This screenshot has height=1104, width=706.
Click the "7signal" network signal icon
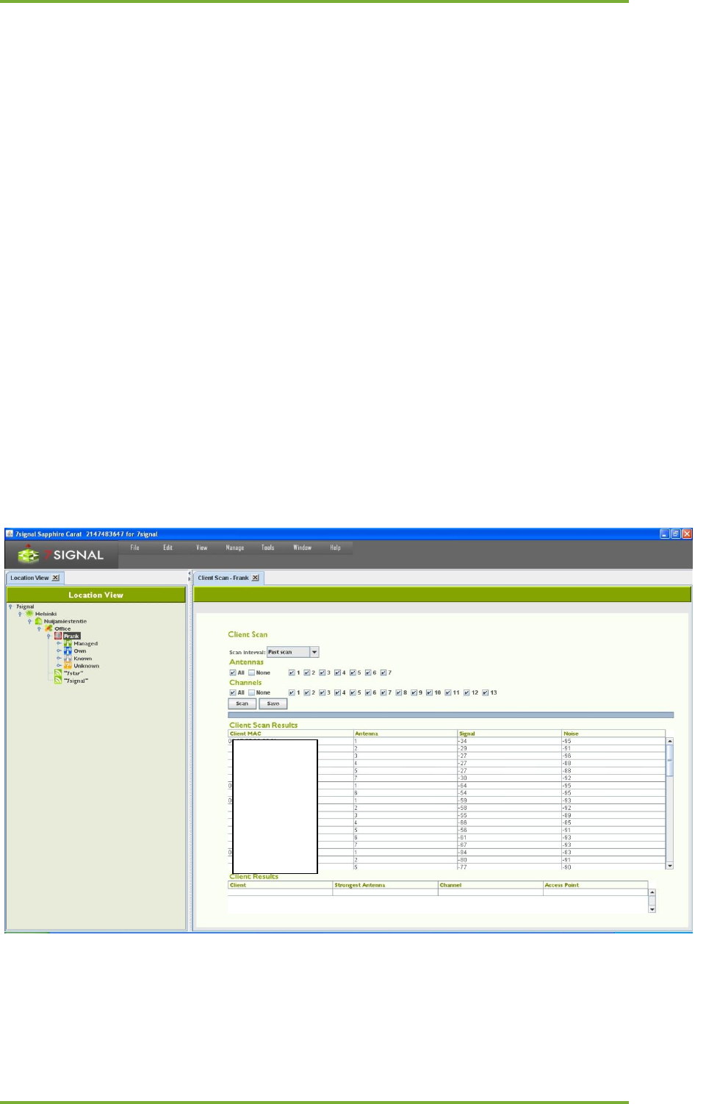tap(58, 681)
